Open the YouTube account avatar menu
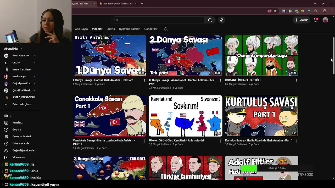 coord(325,20)
